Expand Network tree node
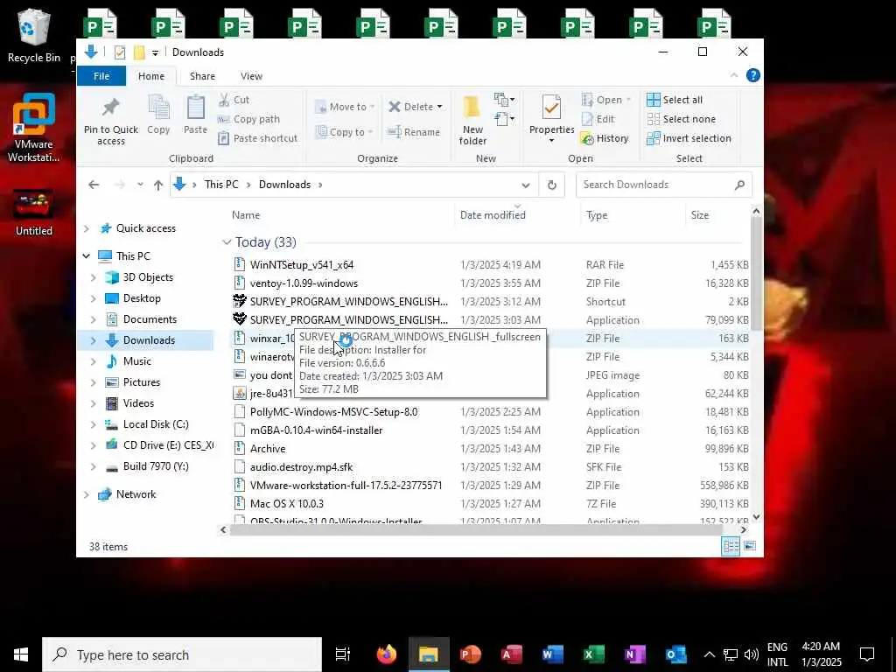The height and width of the screenshot is (672, 896). coord(87,494)
